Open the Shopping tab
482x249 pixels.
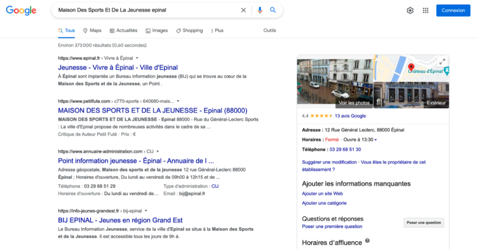(x=189, y=31)
